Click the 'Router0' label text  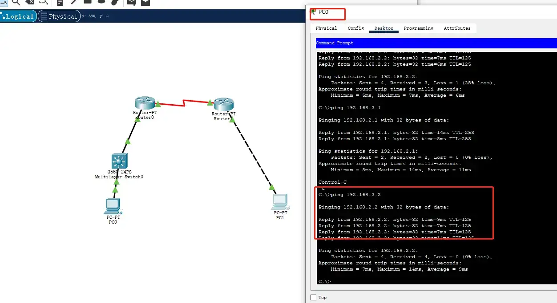coord(145,118)
